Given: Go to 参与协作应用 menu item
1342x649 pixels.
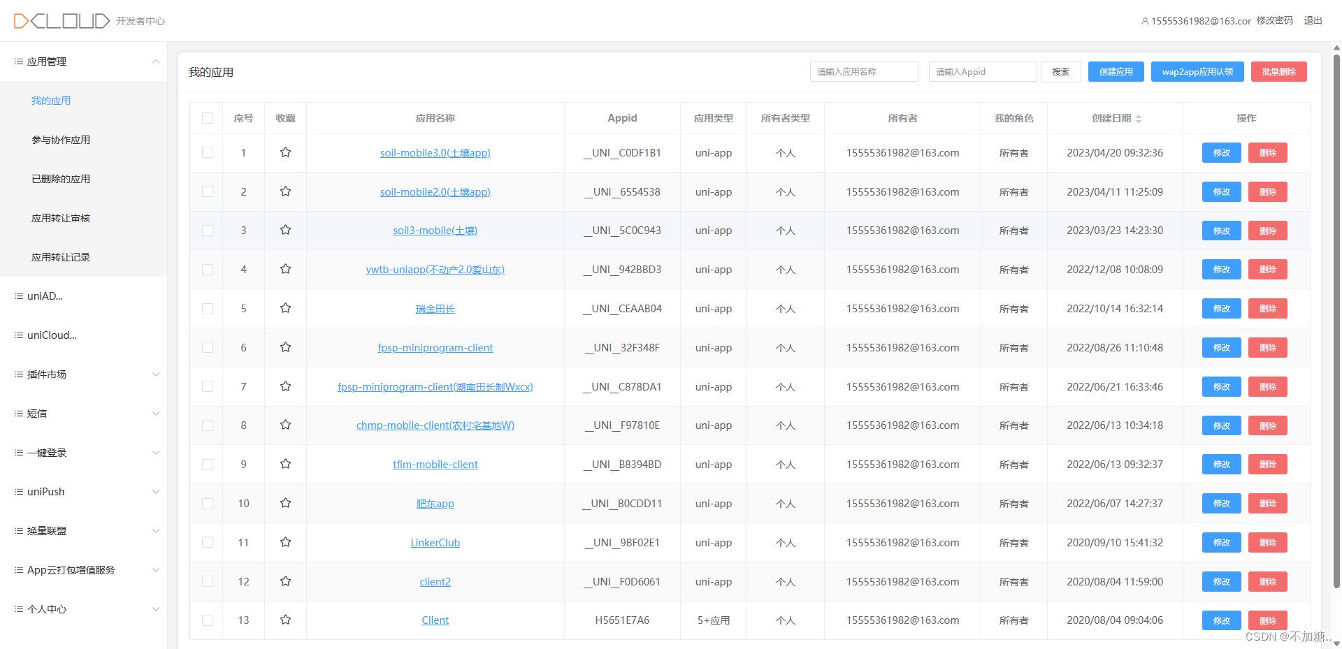Looking at the screenshot, I should 61,140.
